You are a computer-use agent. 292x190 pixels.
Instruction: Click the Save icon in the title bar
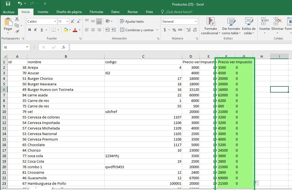(8, 4)
